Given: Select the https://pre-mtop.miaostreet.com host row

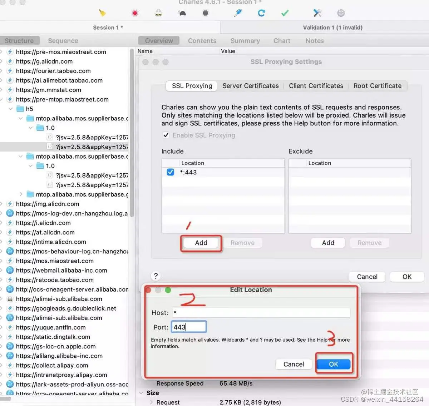Looking at the screenshot, I should (62, 99).
